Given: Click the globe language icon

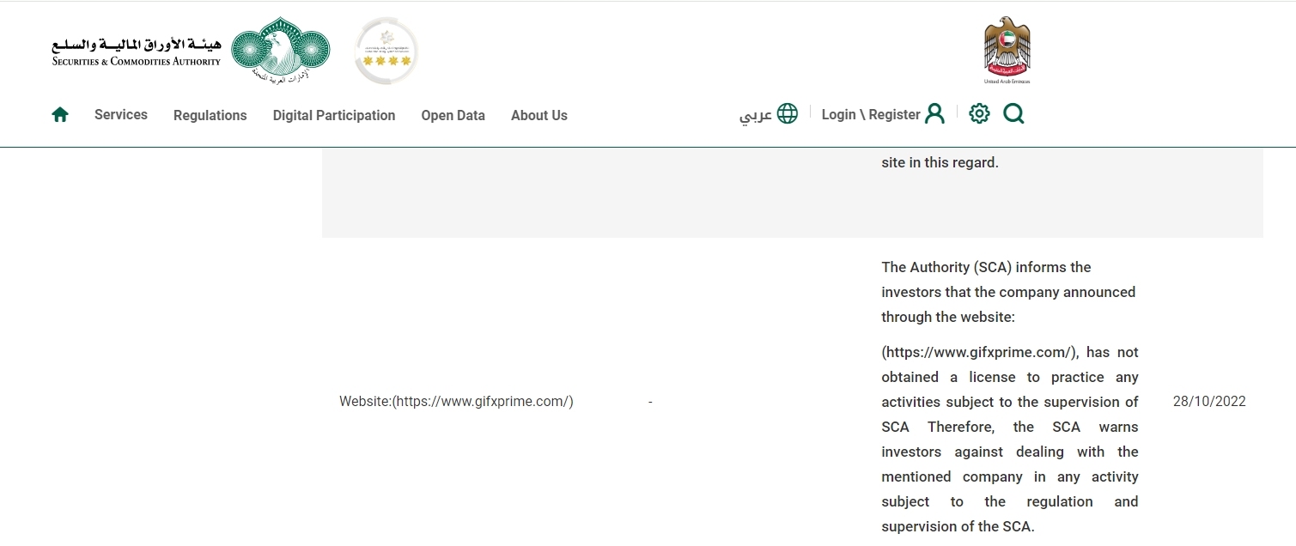Looking at the screenshot, I should (788, 113).
